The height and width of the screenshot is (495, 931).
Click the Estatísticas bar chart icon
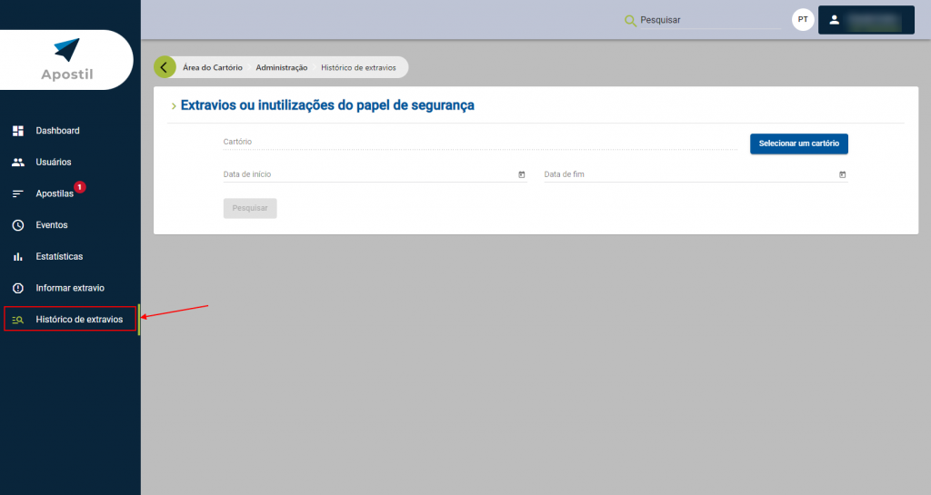[x=17, y=257]
